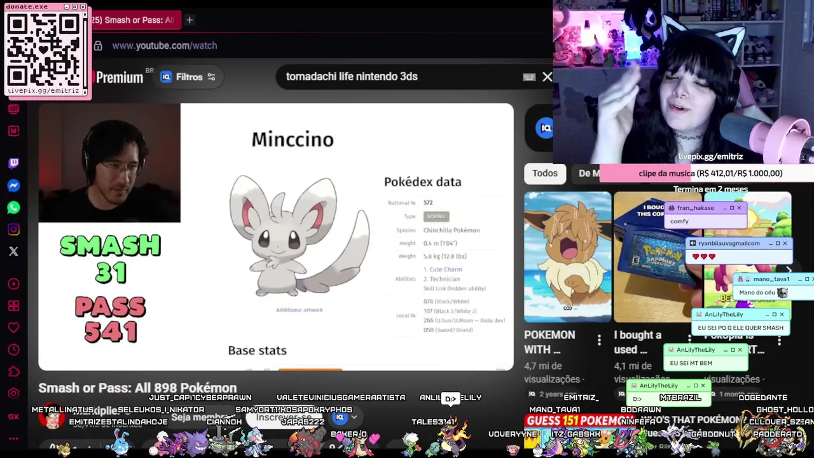Open WhatsApp in the browser sidebar
Viewport: 814px width, 458px height.
[x=13, y=207]
